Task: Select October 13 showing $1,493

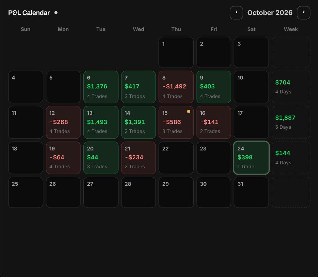Action: [101, 122]
